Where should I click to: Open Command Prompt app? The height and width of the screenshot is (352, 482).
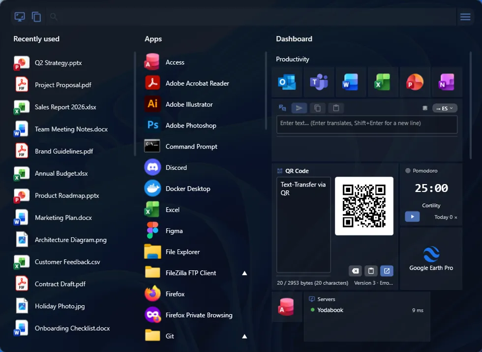197,147
